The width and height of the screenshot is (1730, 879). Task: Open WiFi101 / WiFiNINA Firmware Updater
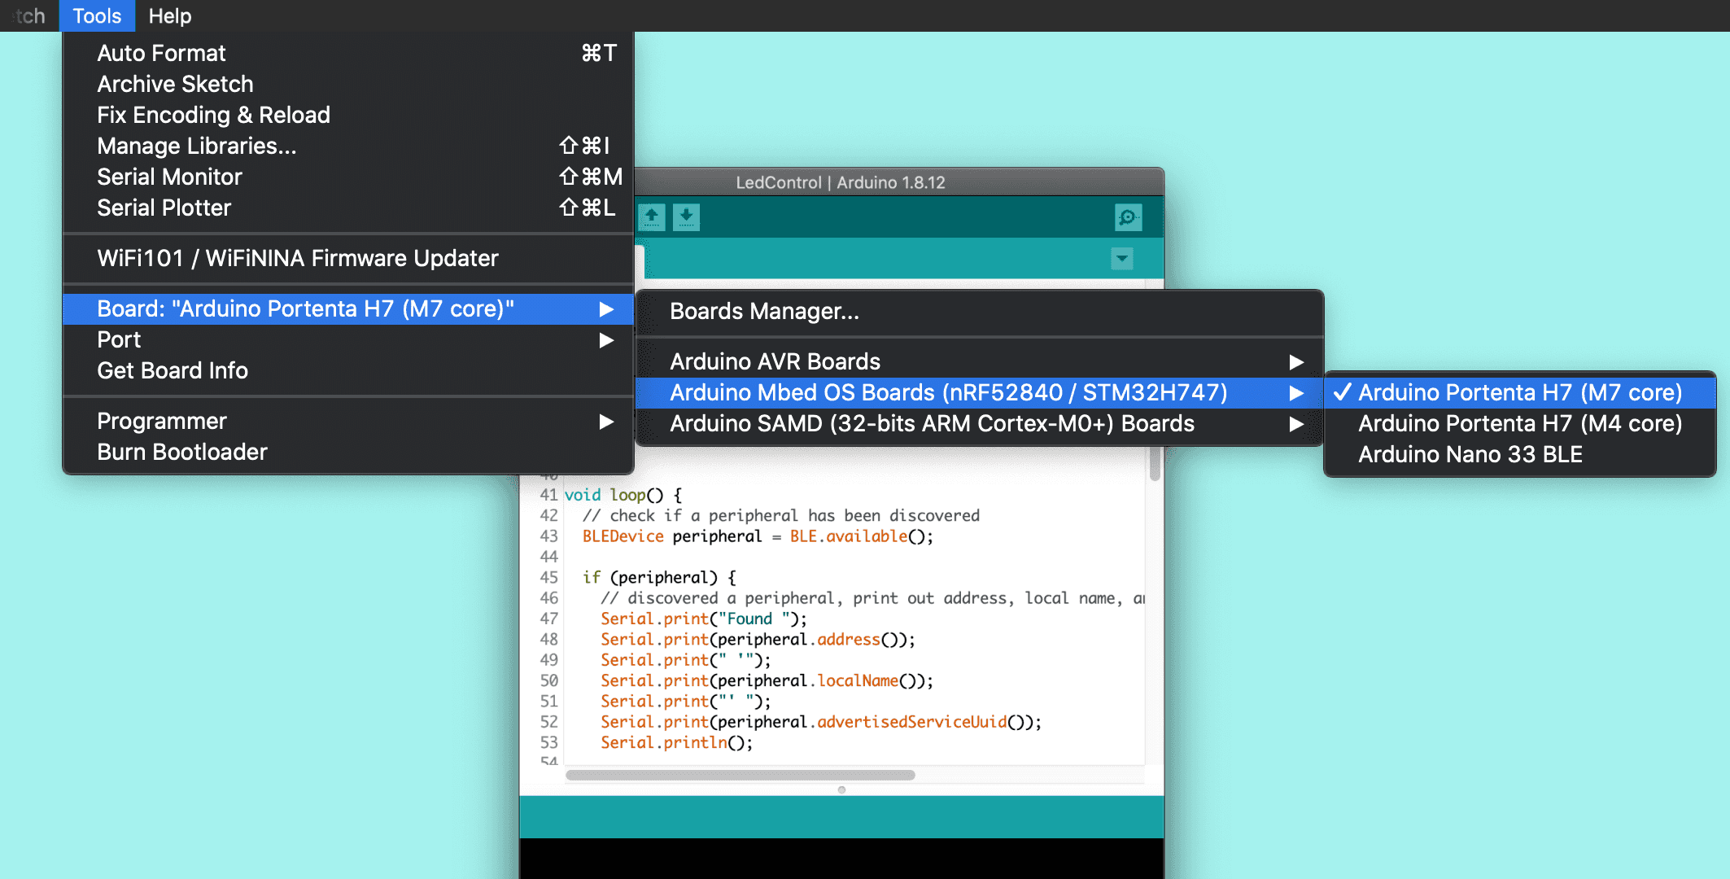coord(297,258)
